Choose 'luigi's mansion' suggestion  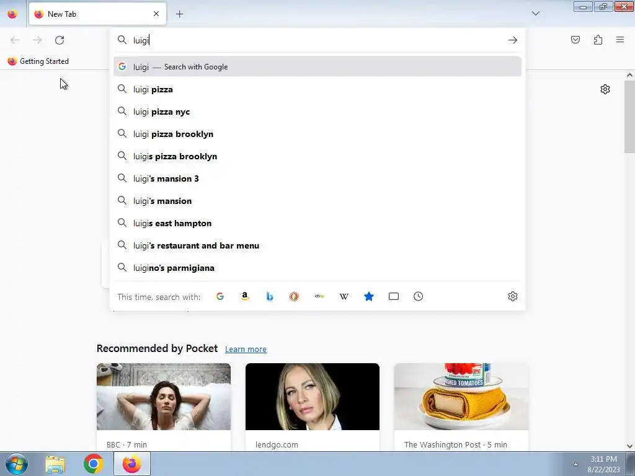[317, 201]
